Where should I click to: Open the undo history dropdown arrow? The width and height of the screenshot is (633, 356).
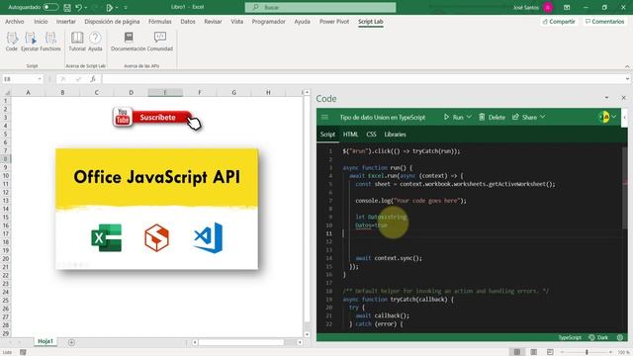click(86, 7)
